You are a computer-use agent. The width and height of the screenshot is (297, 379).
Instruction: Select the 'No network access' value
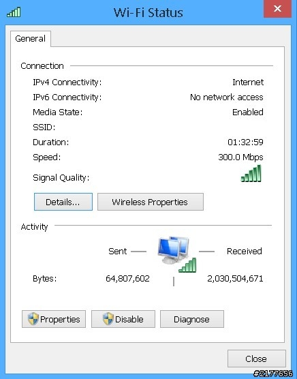(x=226, y=97)
